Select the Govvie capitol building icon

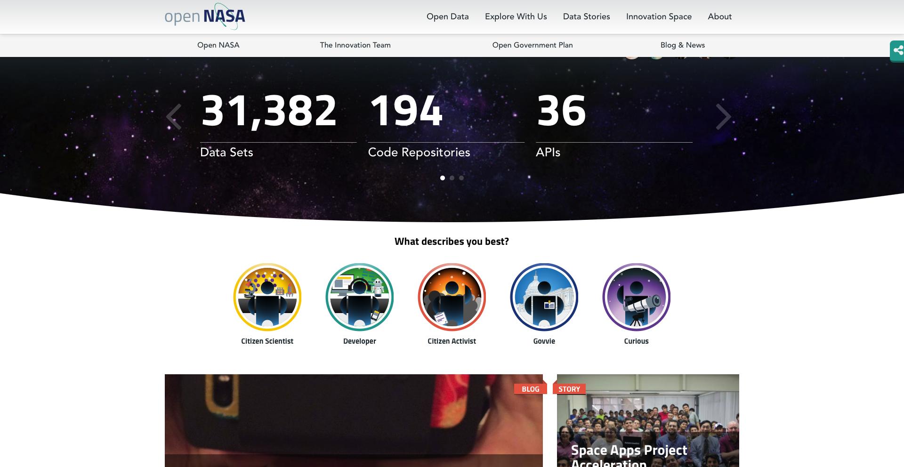click(x=544, y=297)
